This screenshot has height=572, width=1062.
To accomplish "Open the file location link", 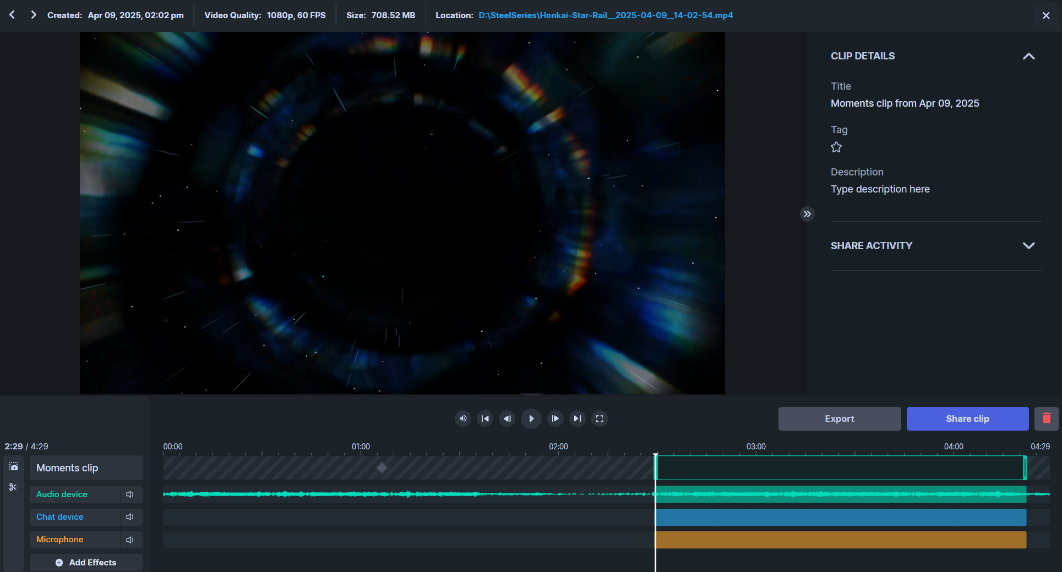I will [606, 15].
